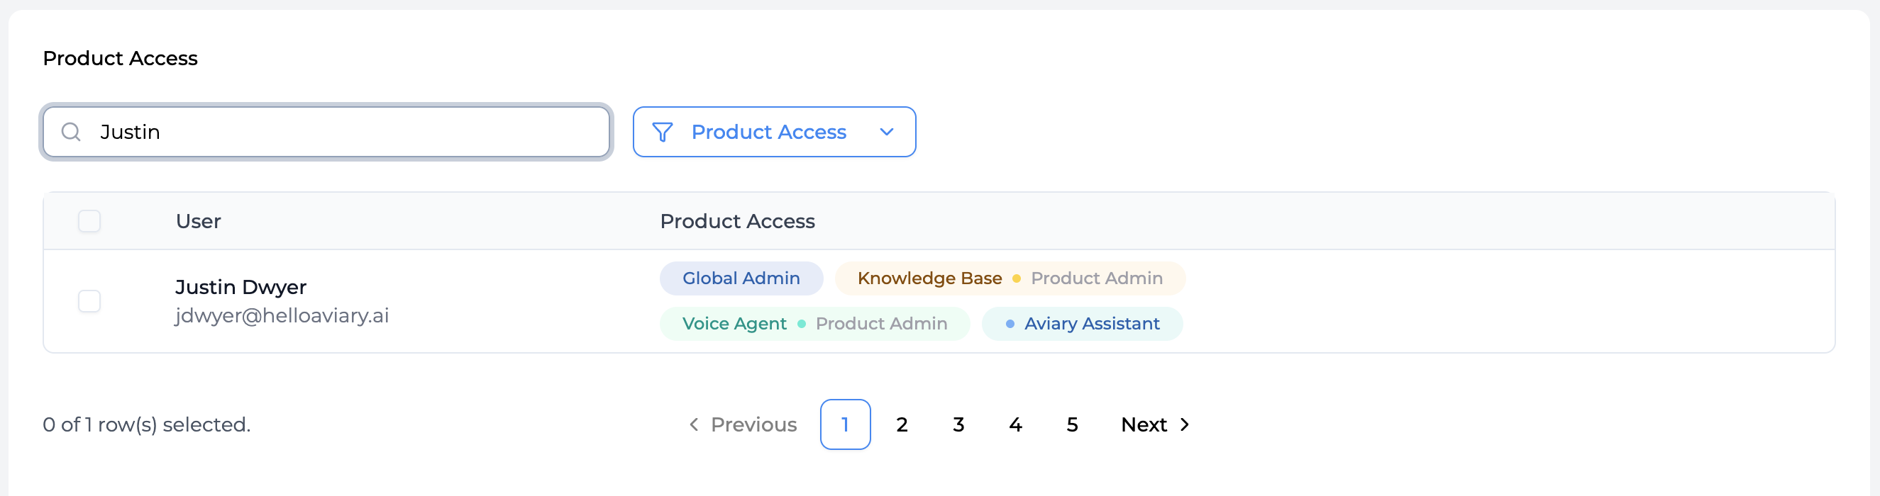Go to page 3

pos(958,424)
